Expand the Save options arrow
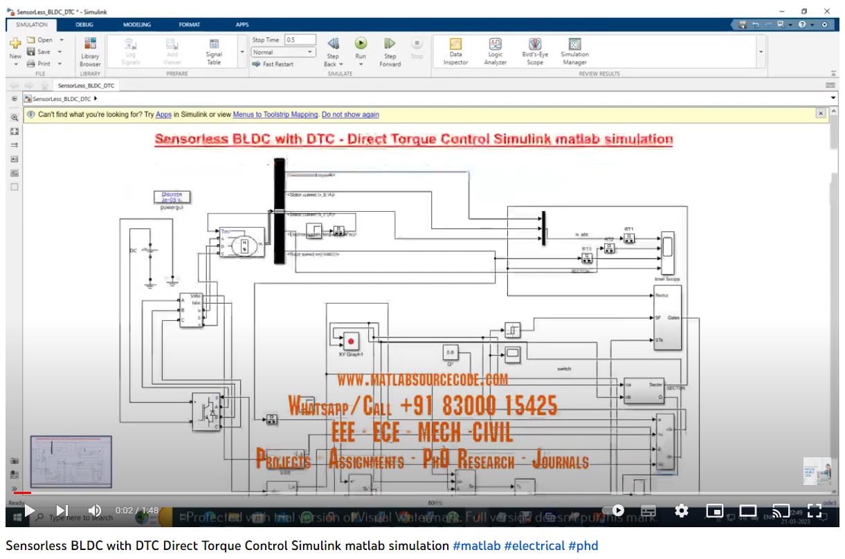 click(60, 52)
